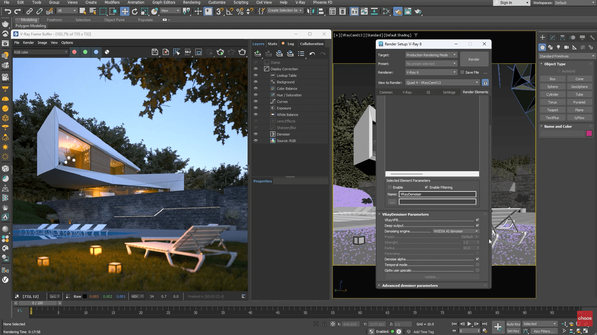Click the Redo arrow in main toolbar

18,11
